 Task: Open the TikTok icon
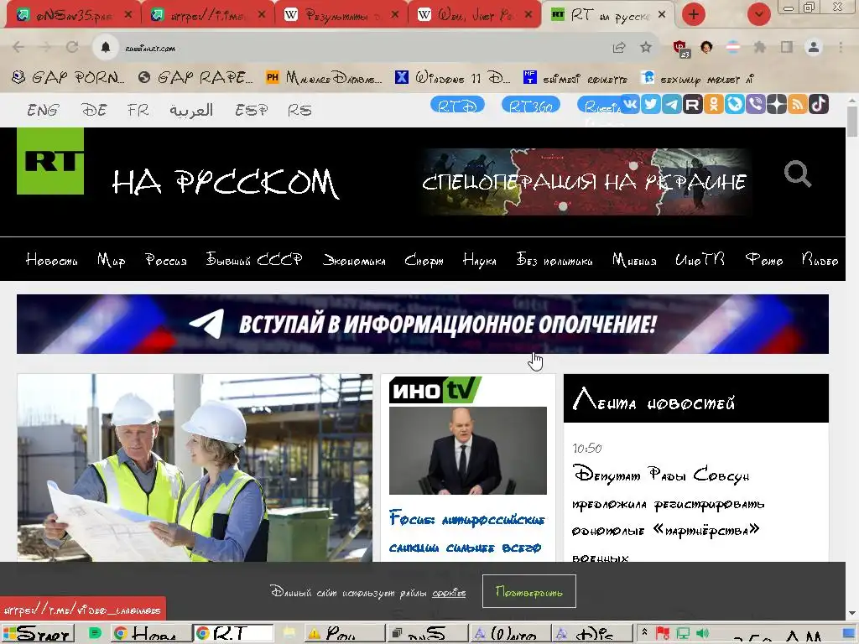pyautogui.click(x=819, y=104)
